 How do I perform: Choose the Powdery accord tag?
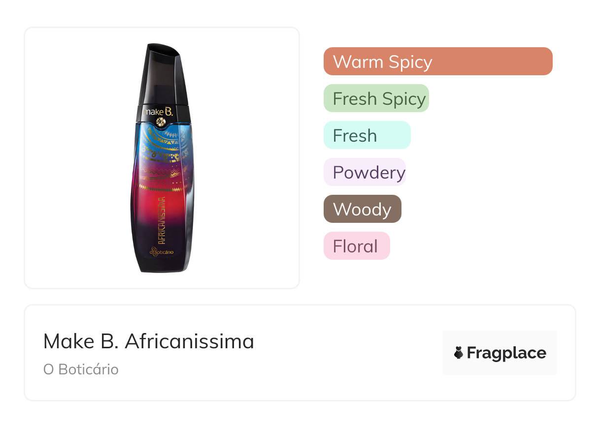click(x=365, y=172)
